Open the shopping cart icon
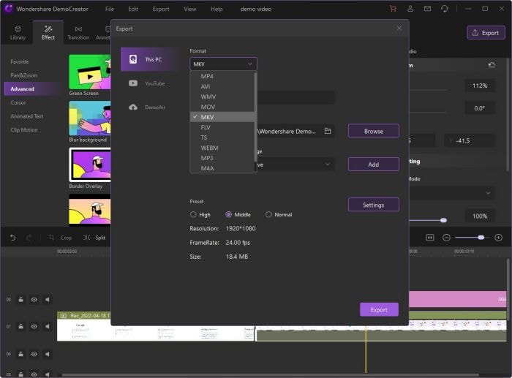 coord(393,9)
